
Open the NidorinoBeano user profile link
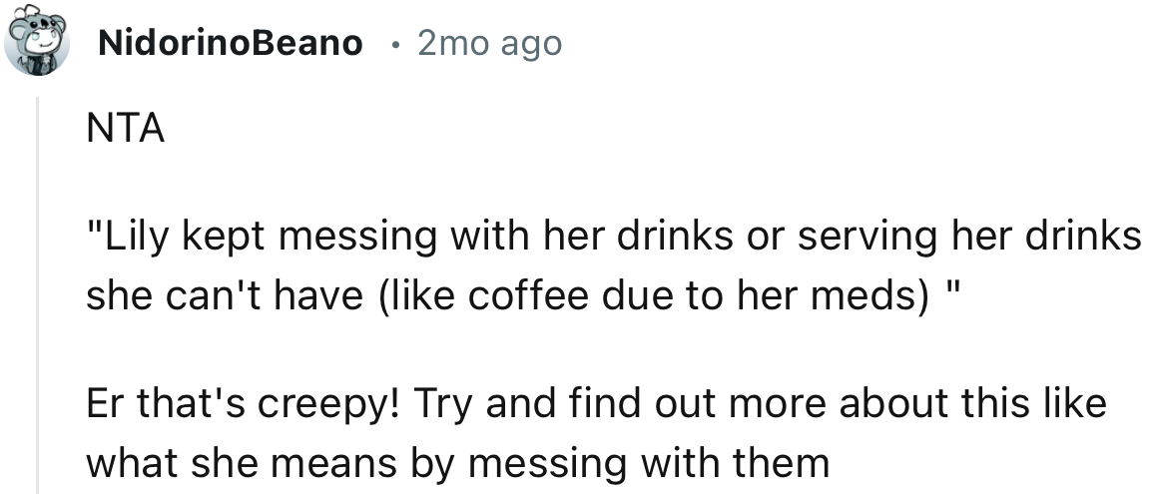pyautogui.click(x=230, y=44)
